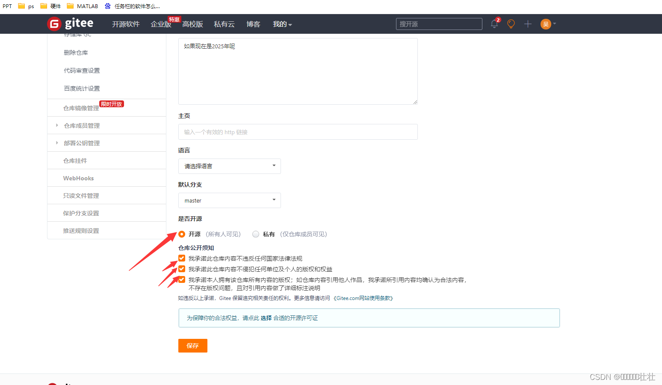Image resolution: width=662 pixels, height=385 pixels.
Task: Open the 高校版 nav item
Action: point(192,24)
